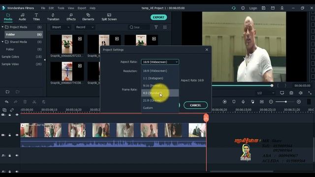The width and height of the screenshot is (315, 177).
Task: Click first Snaptik media thumbnail
Action: point(67,44)
